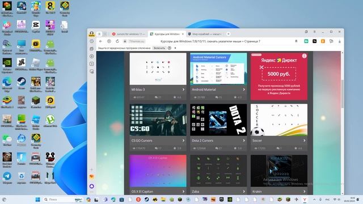Click the arrow next to MI-blau 3

183,90
